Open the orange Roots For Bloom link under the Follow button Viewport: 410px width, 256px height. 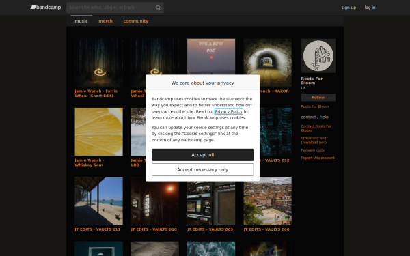(x=315, y=106)
